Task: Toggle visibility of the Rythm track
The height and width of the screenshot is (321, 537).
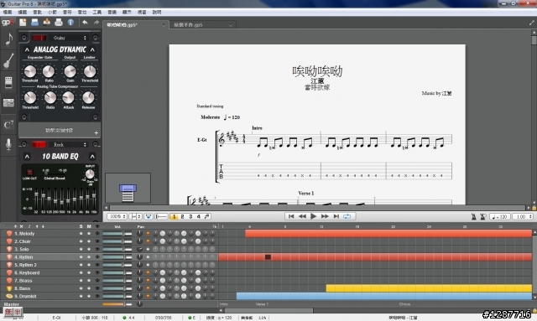Action: 97,257
